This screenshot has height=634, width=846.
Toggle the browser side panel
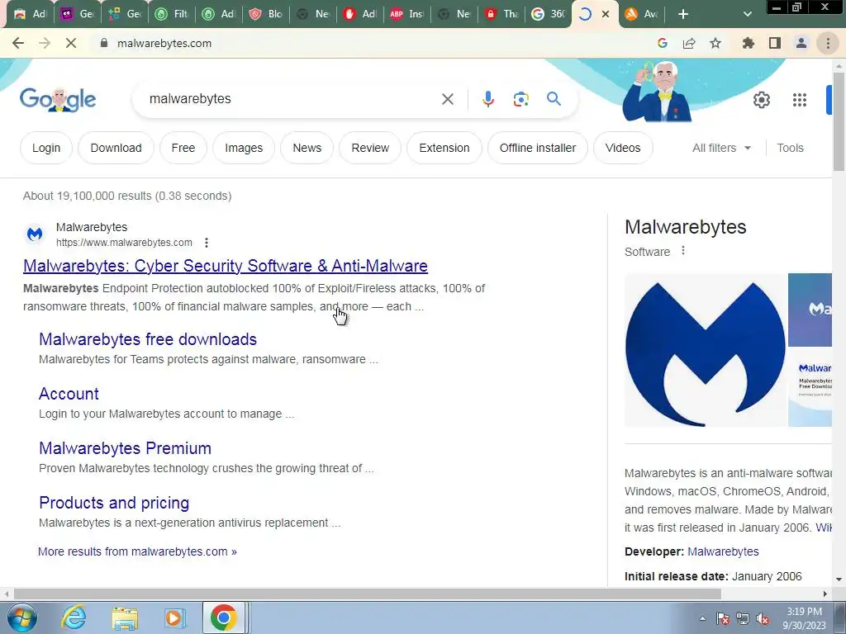tap(775, 43)
